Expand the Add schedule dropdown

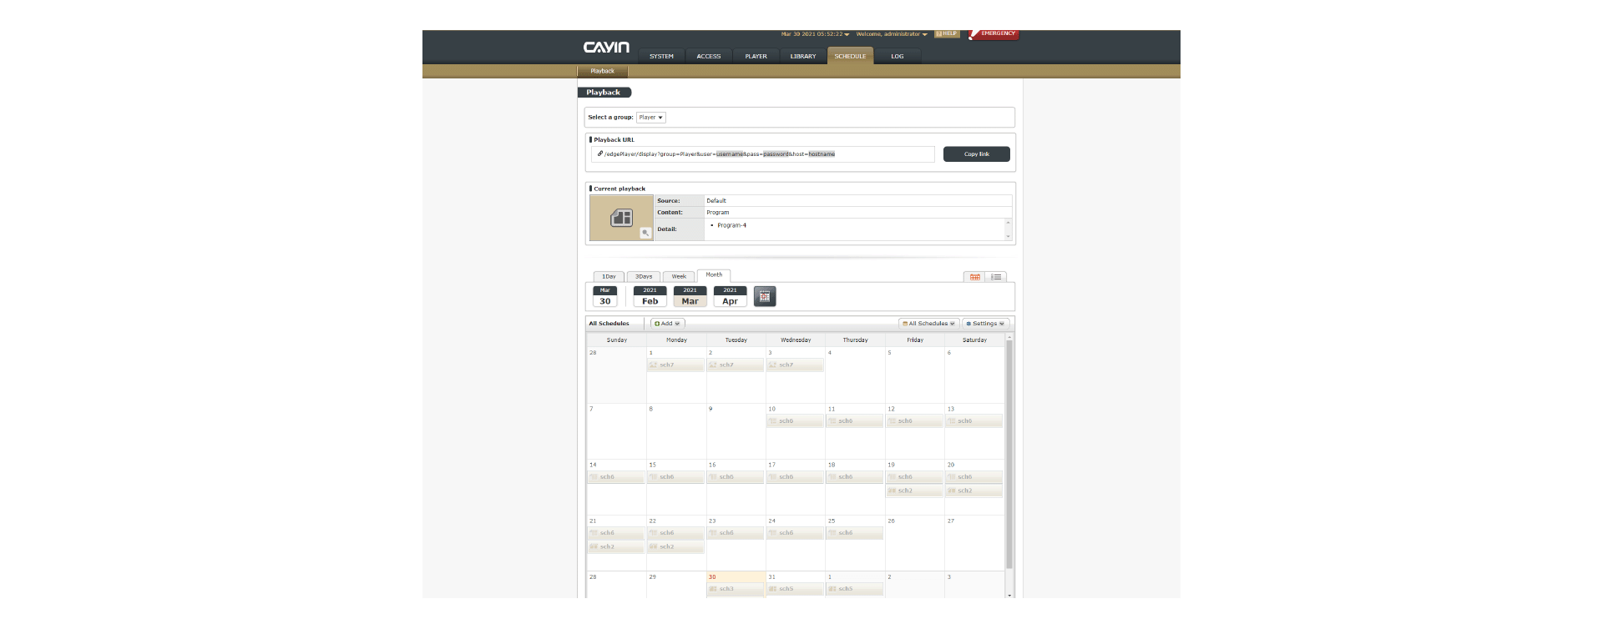pyautogui.click(x=667, y=324)
